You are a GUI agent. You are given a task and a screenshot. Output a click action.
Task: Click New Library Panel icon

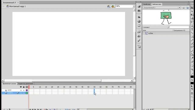click(x=187, y=8)
